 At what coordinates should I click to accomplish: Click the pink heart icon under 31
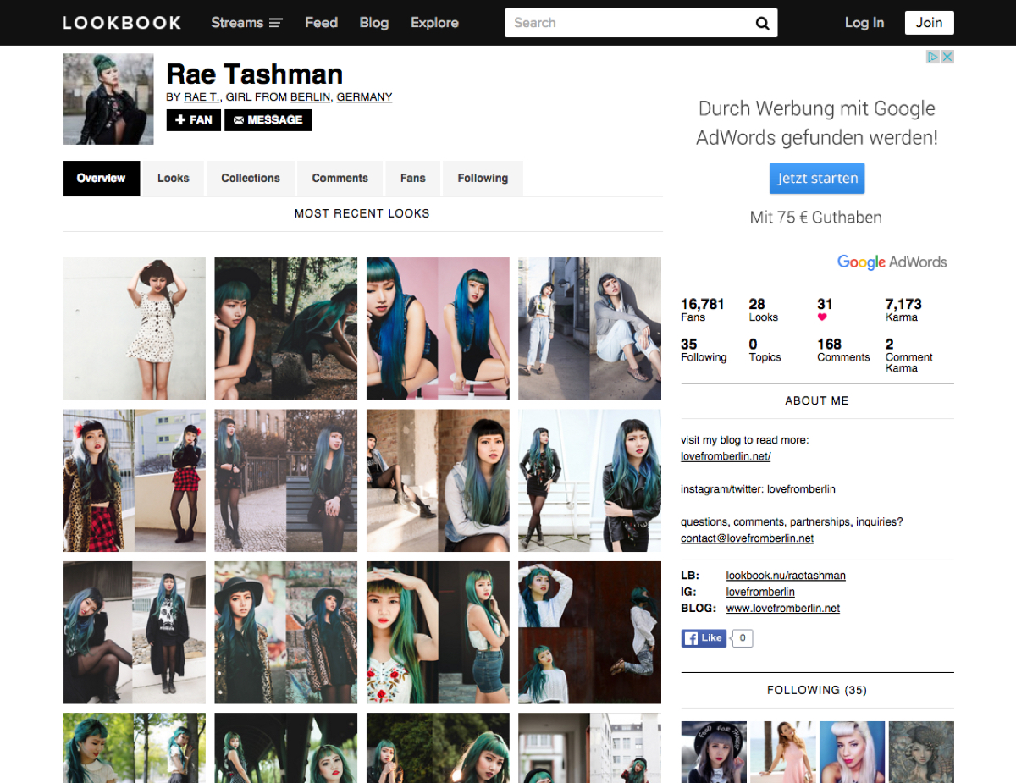click(822, 317)
